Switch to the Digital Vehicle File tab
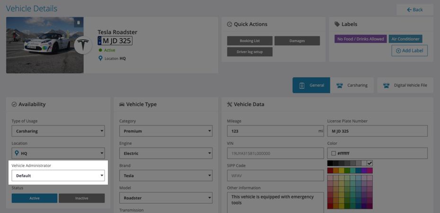Screen dimensions: 440x213 click(405, 85)
